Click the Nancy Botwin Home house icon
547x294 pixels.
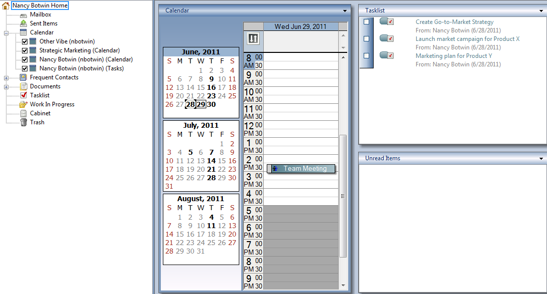point(5,5)
